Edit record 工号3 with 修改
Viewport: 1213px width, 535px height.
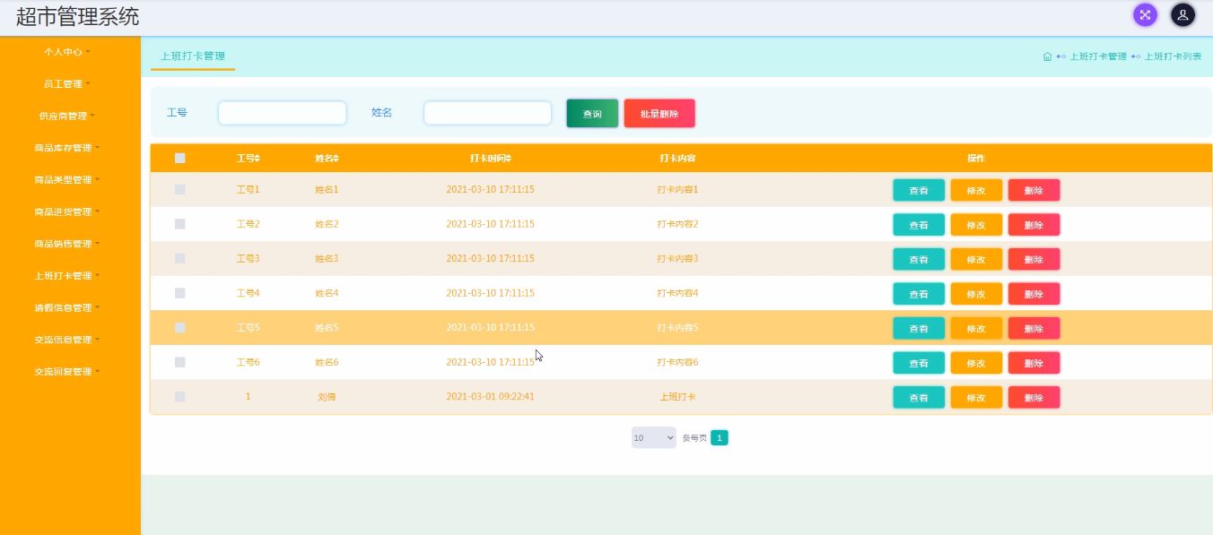pos(976,259)
